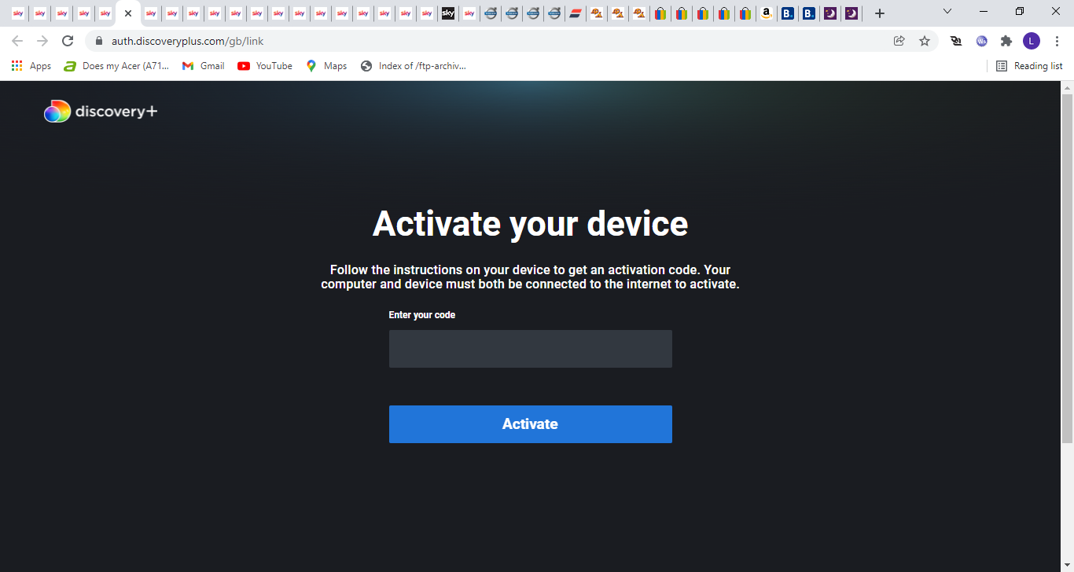Close the current discovery+ tab
The height and width of the screenshot is (572, 1074).
coord(128,13)
